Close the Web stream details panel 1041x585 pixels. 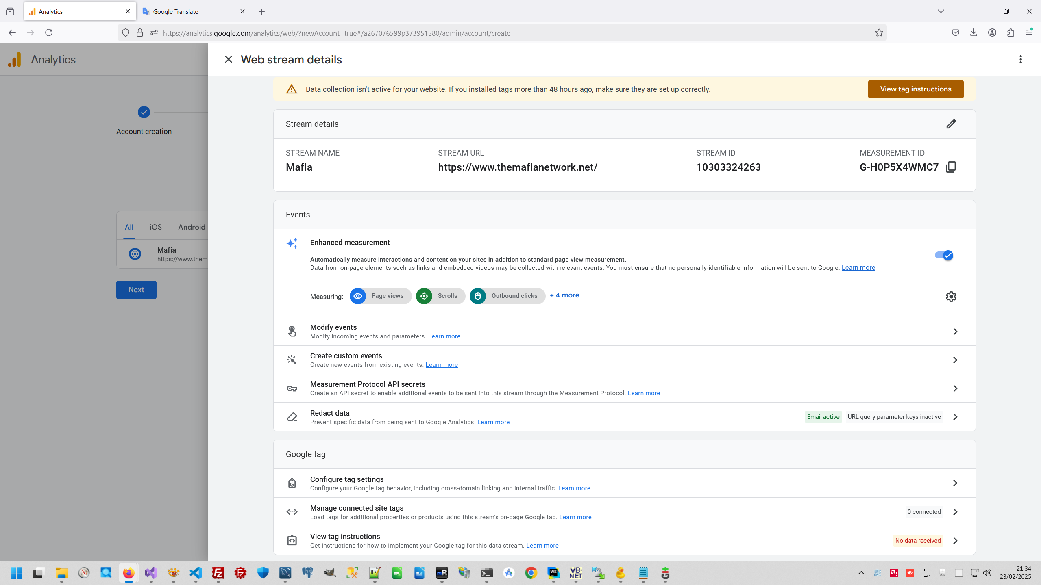tap(229, 59)
